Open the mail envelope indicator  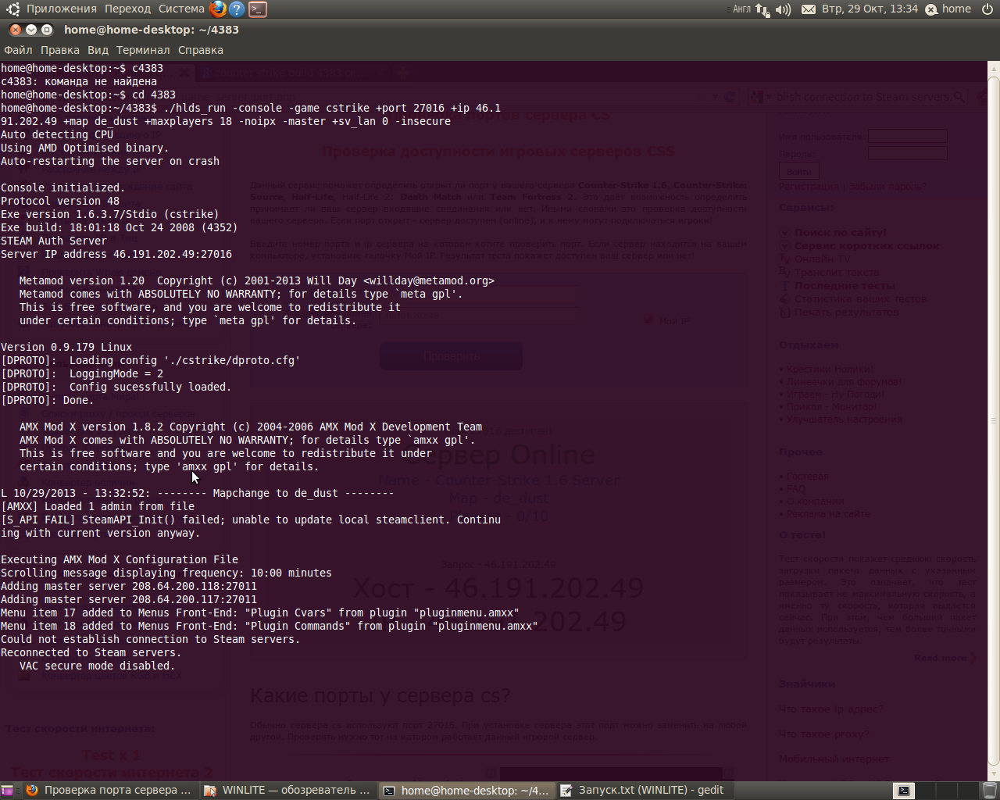[809, 9]
